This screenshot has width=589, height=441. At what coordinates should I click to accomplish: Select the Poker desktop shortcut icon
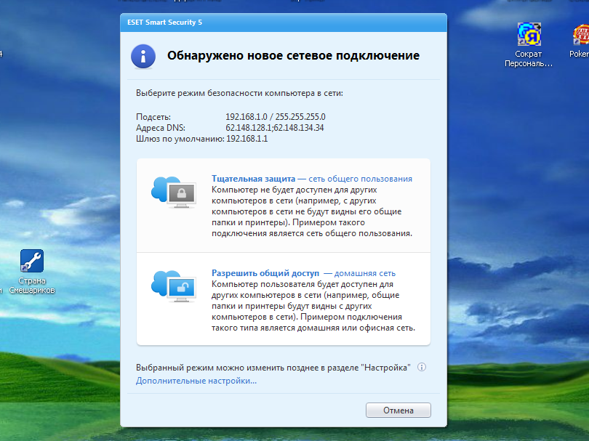[x=581, y=34]
